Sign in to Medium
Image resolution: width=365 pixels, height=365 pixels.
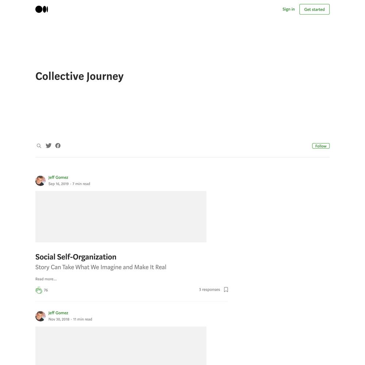point(288,9)
